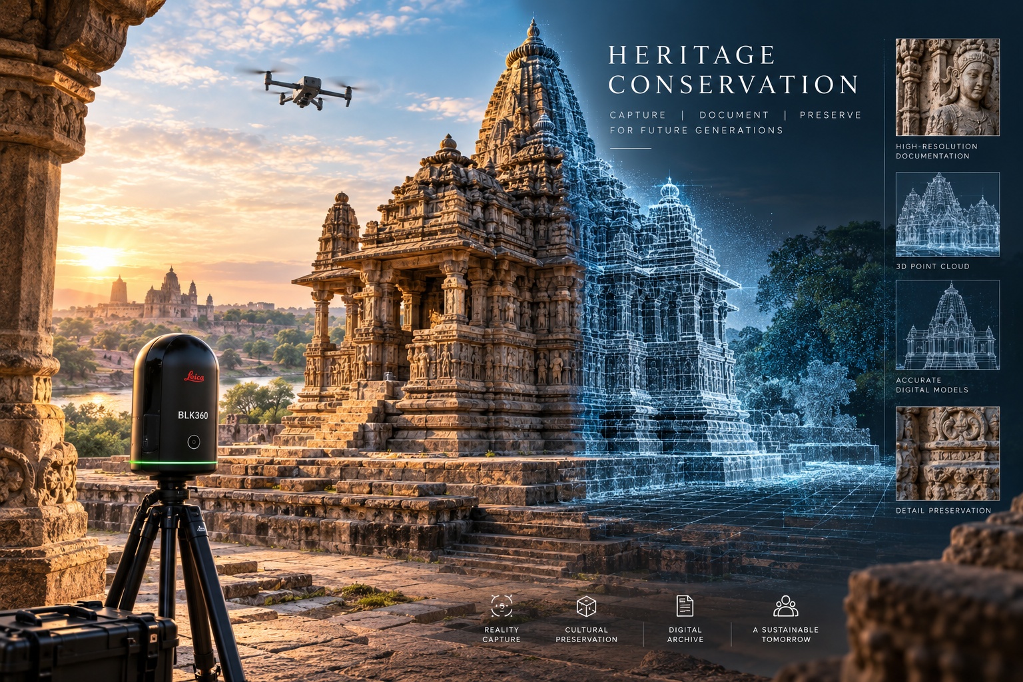The height and width of the screenshot is (682, 1023).
Task: Click the flying drone
Action: point(308,89)
